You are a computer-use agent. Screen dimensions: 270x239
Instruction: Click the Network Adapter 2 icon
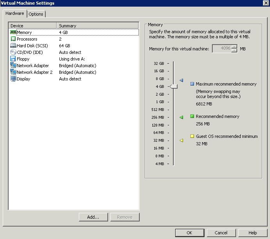tap(13, 72)
